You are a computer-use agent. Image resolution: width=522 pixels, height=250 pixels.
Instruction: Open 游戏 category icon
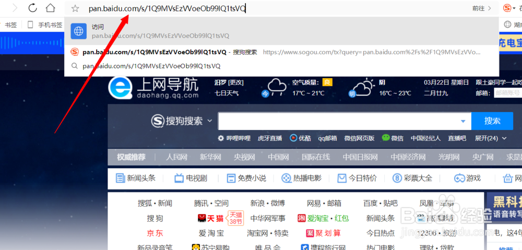468,178
